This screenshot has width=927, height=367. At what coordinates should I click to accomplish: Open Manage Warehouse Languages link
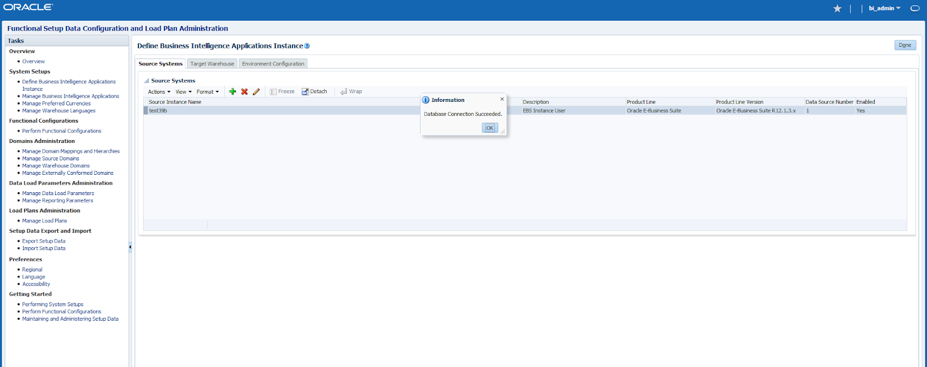(x=59, y=111)
